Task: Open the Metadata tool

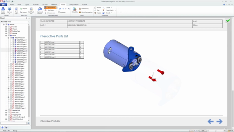Action: pos(75,10)
